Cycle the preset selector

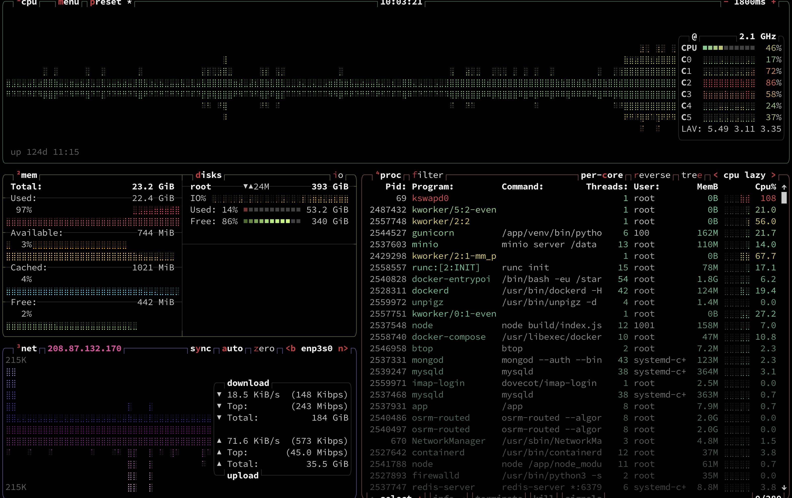coord(111,2)
